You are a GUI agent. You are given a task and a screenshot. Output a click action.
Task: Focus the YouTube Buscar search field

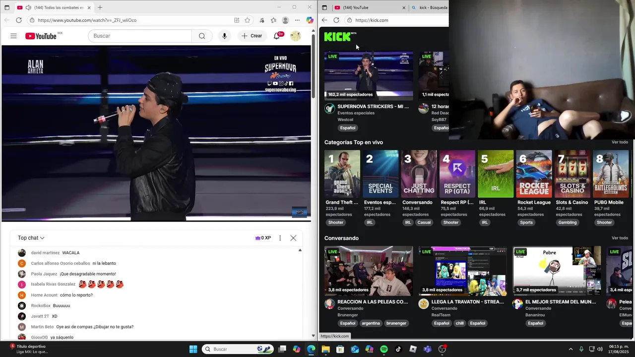[140, 36]
